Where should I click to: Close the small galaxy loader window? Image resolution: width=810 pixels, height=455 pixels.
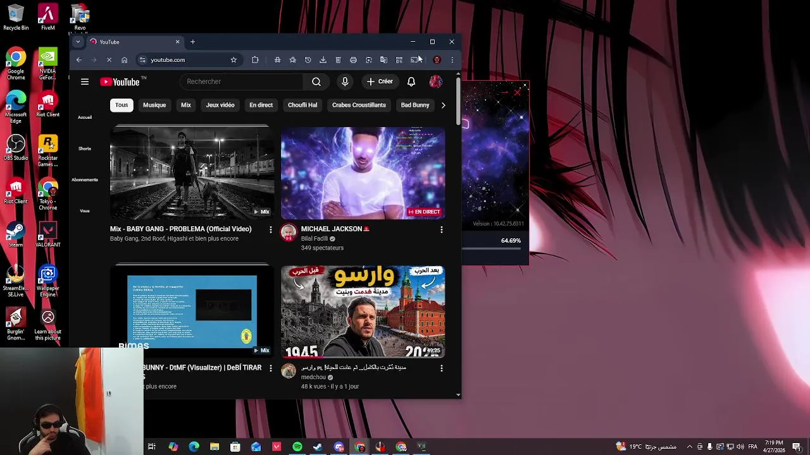pyautogui.click(x=517, y=93)
